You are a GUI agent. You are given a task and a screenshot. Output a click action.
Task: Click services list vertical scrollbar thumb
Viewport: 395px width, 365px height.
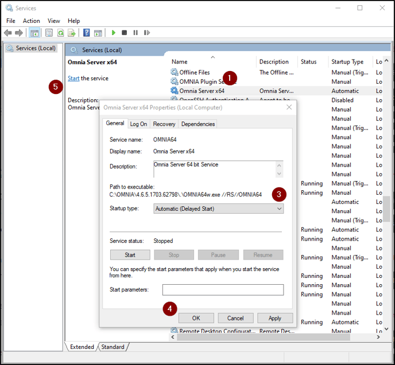tap(386, 209)
